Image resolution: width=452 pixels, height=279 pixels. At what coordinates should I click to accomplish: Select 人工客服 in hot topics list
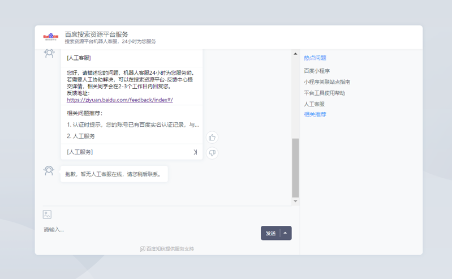coord(314,104)
